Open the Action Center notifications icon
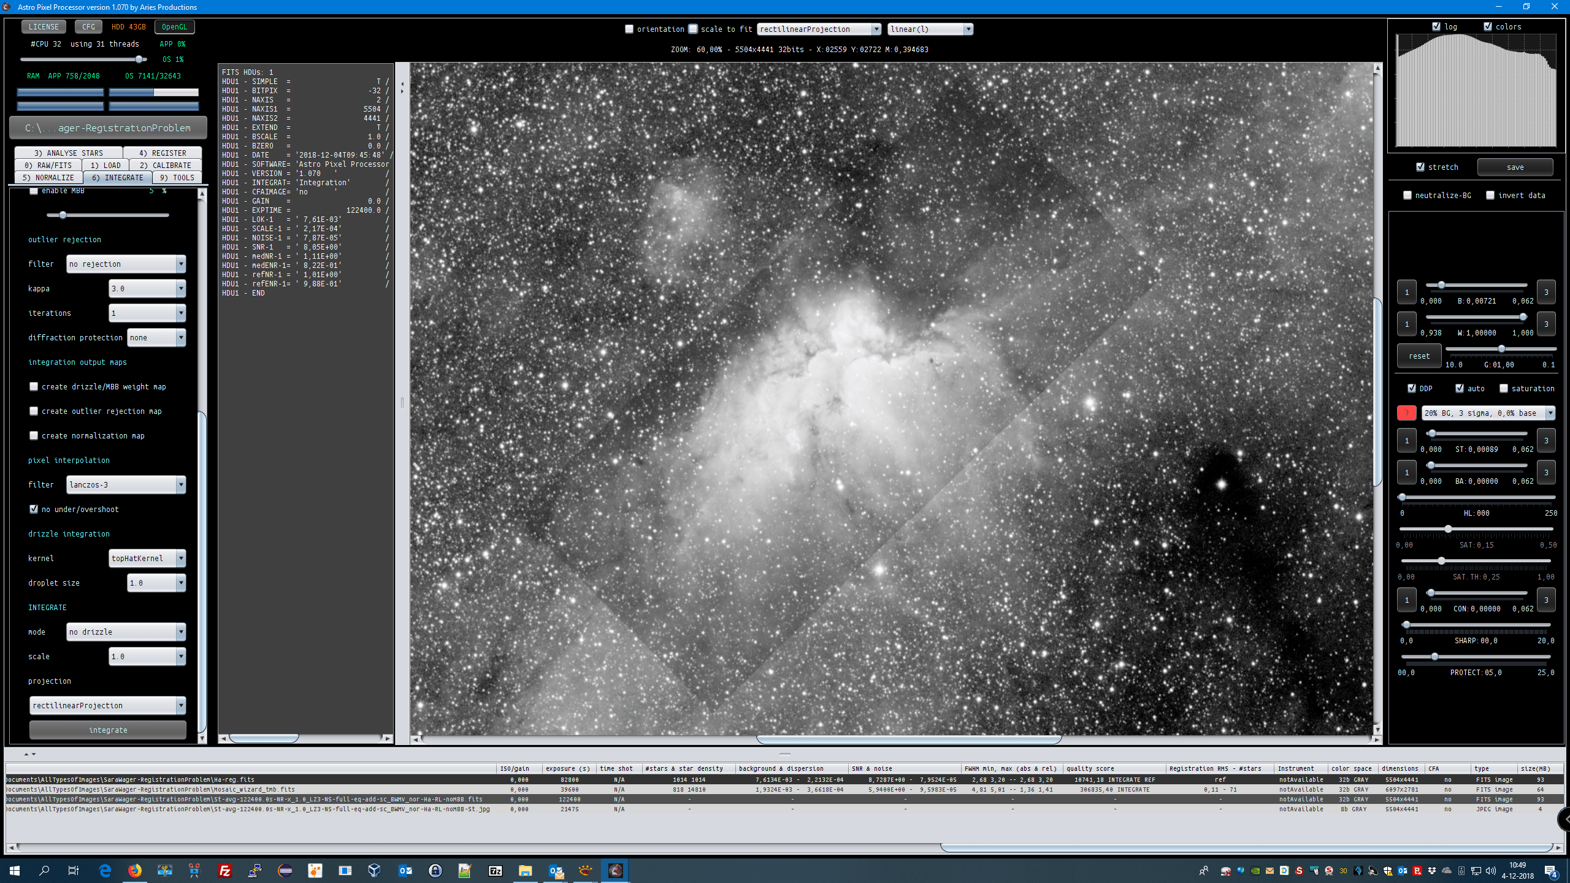 [1550, 871]
